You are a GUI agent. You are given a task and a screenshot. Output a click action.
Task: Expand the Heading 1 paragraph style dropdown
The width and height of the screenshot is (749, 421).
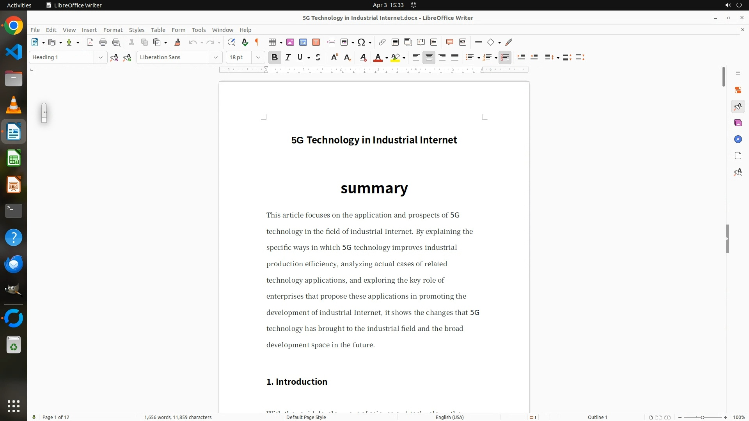[x=100, y=57]
